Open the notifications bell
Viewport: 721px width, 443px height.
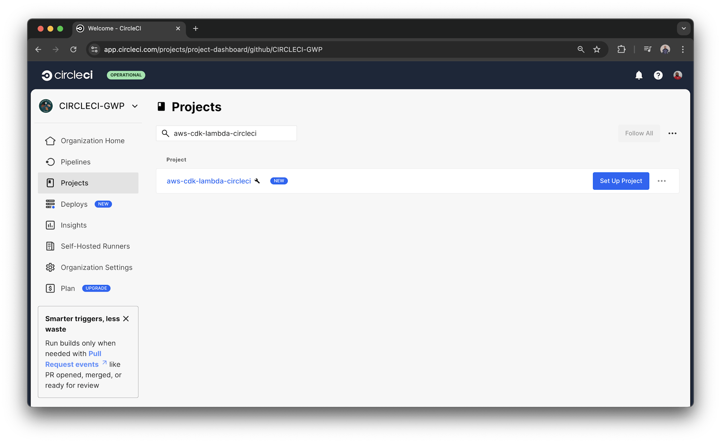pos(638,75)
